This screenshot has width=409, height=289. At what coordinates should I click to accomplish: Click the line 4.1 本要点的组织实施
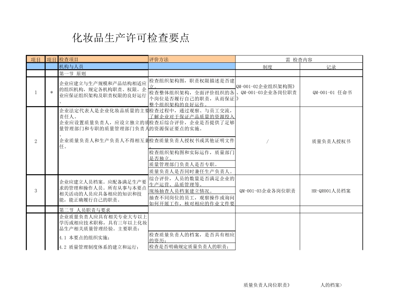click(84, 237)
